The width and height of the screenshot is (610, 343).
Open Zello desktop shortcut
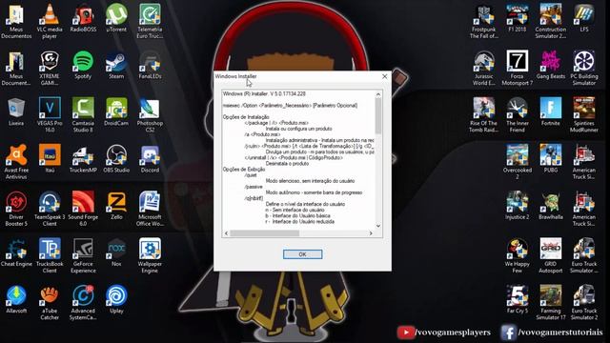pyautogui.click(x=116, y=206)
